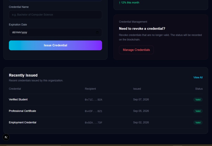212x146 pixels.
Task: Focus the Expiration Date field
Action: (x=55, y=32)
